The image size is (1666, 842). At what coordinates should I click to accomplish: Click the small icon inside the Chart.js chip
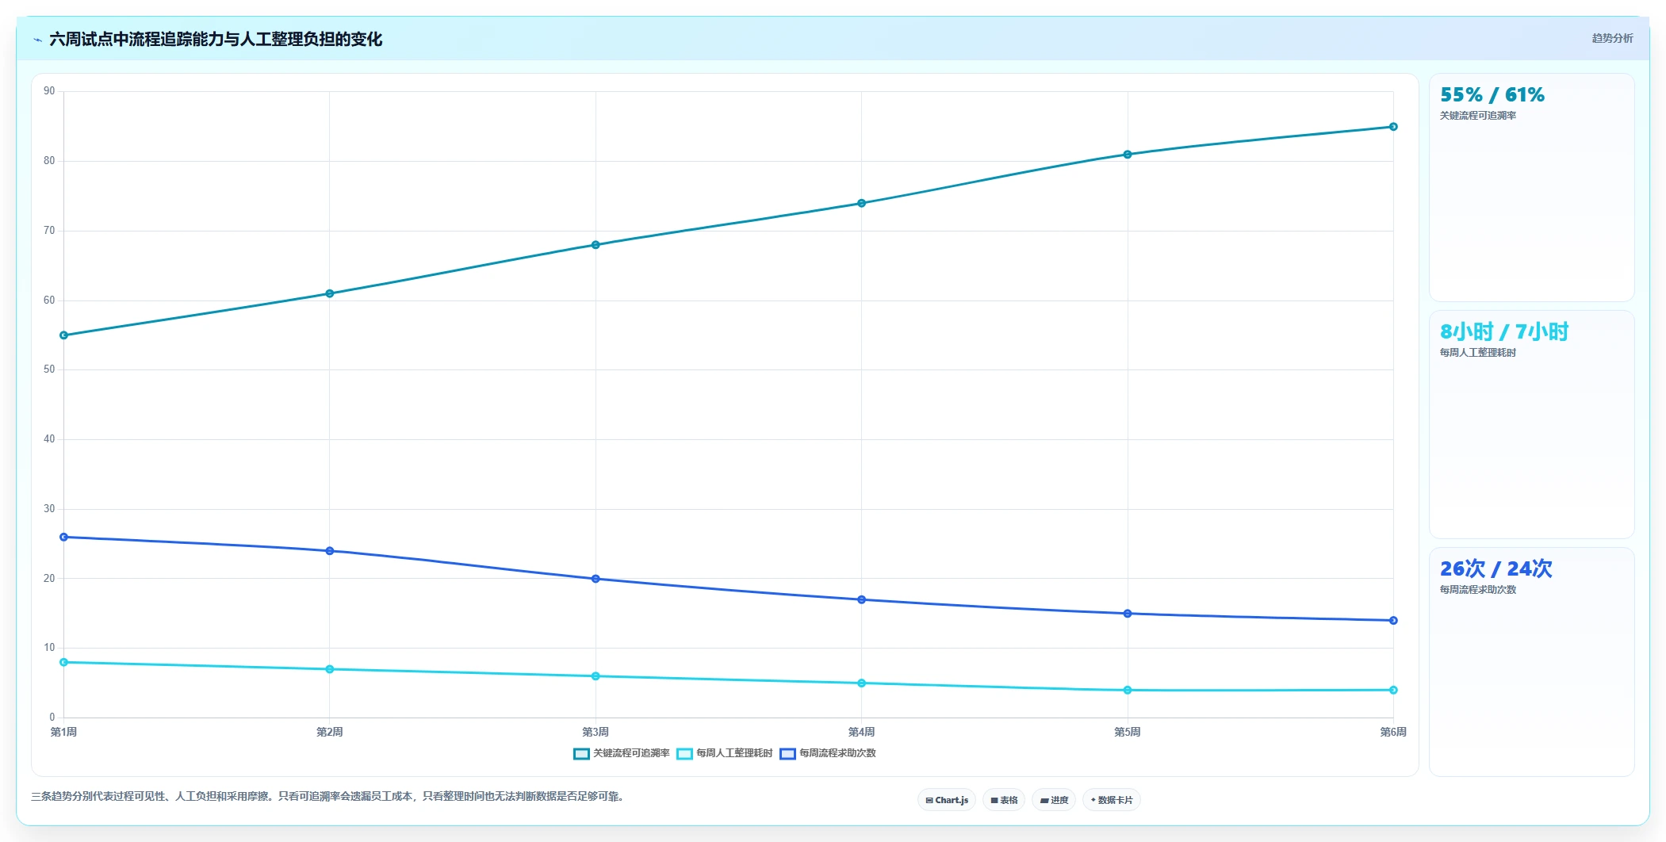coord(929,801)
